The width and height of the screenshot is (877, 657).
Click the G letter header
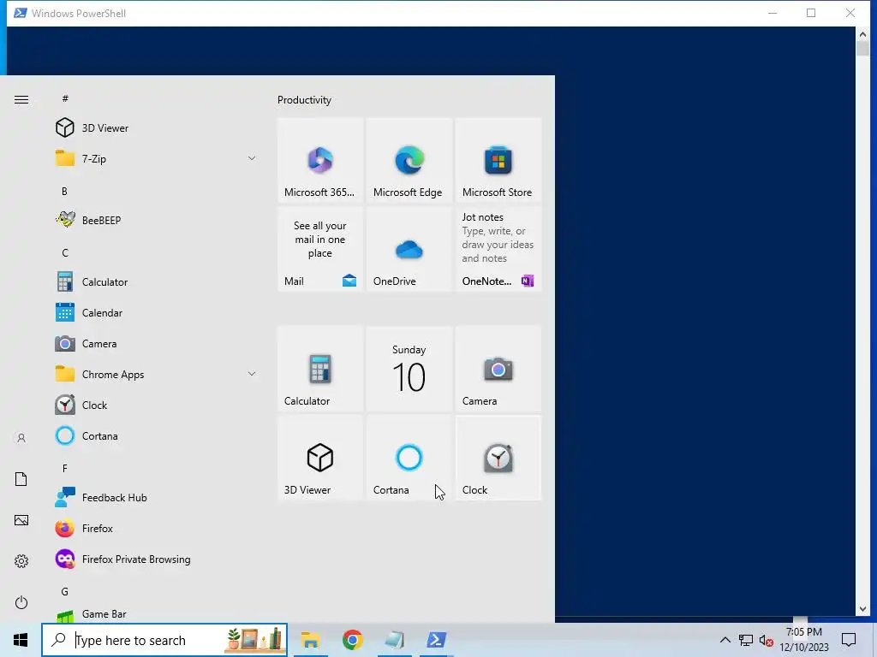pyautogui.click(x=65, y=591)
